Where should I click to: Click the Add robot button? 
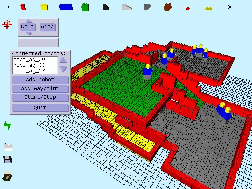tap(40, 80)
